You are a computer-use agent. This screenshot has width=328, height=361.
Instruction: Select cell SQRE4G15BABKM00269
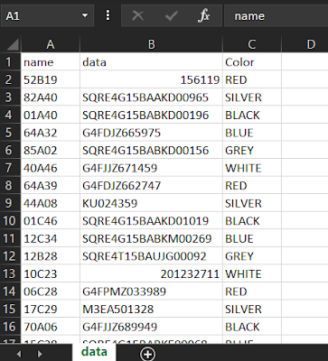pos(151,238)
